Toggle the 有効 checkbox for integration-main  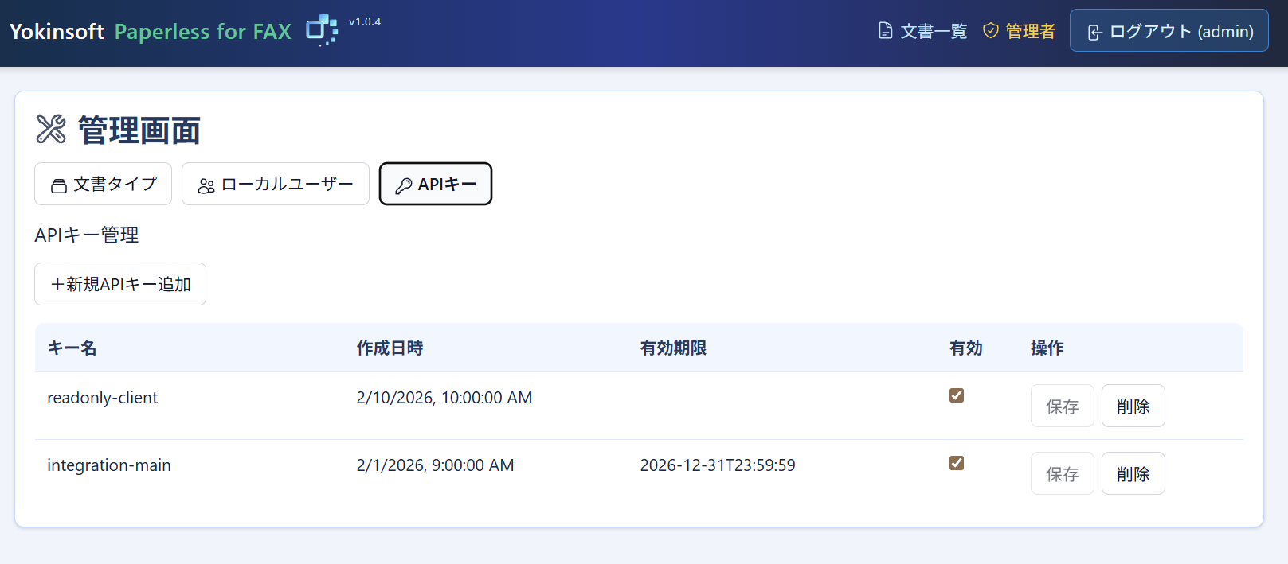click(957, 463)
